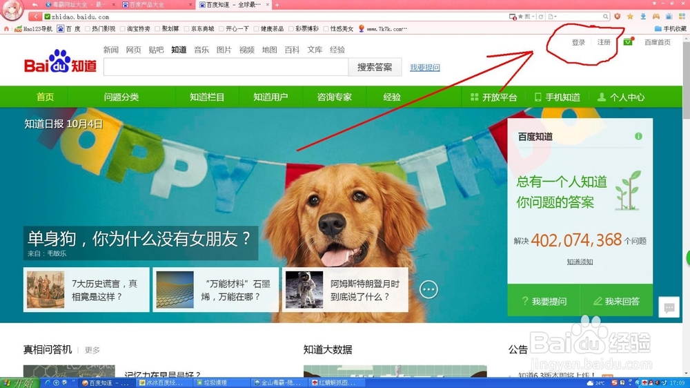Click the yellow star favorites icon
This screenshot has height=388, width=690.
click(630, 17)
